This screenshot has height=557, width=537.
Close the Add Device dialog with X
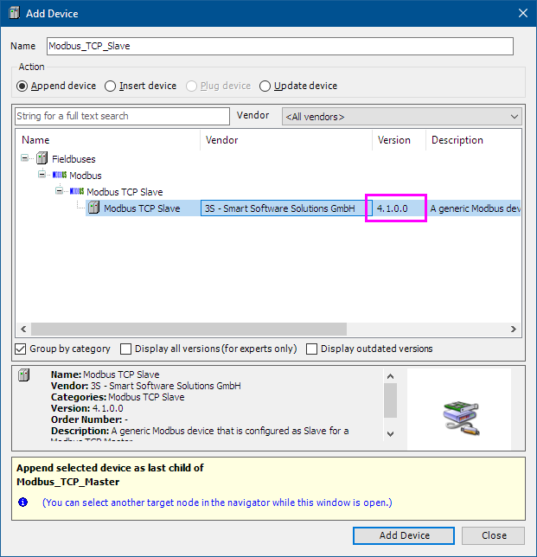[523, 13]
